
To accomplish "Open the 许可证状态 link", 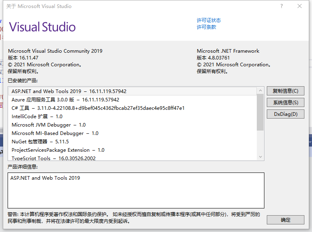I will pos(209,20).
